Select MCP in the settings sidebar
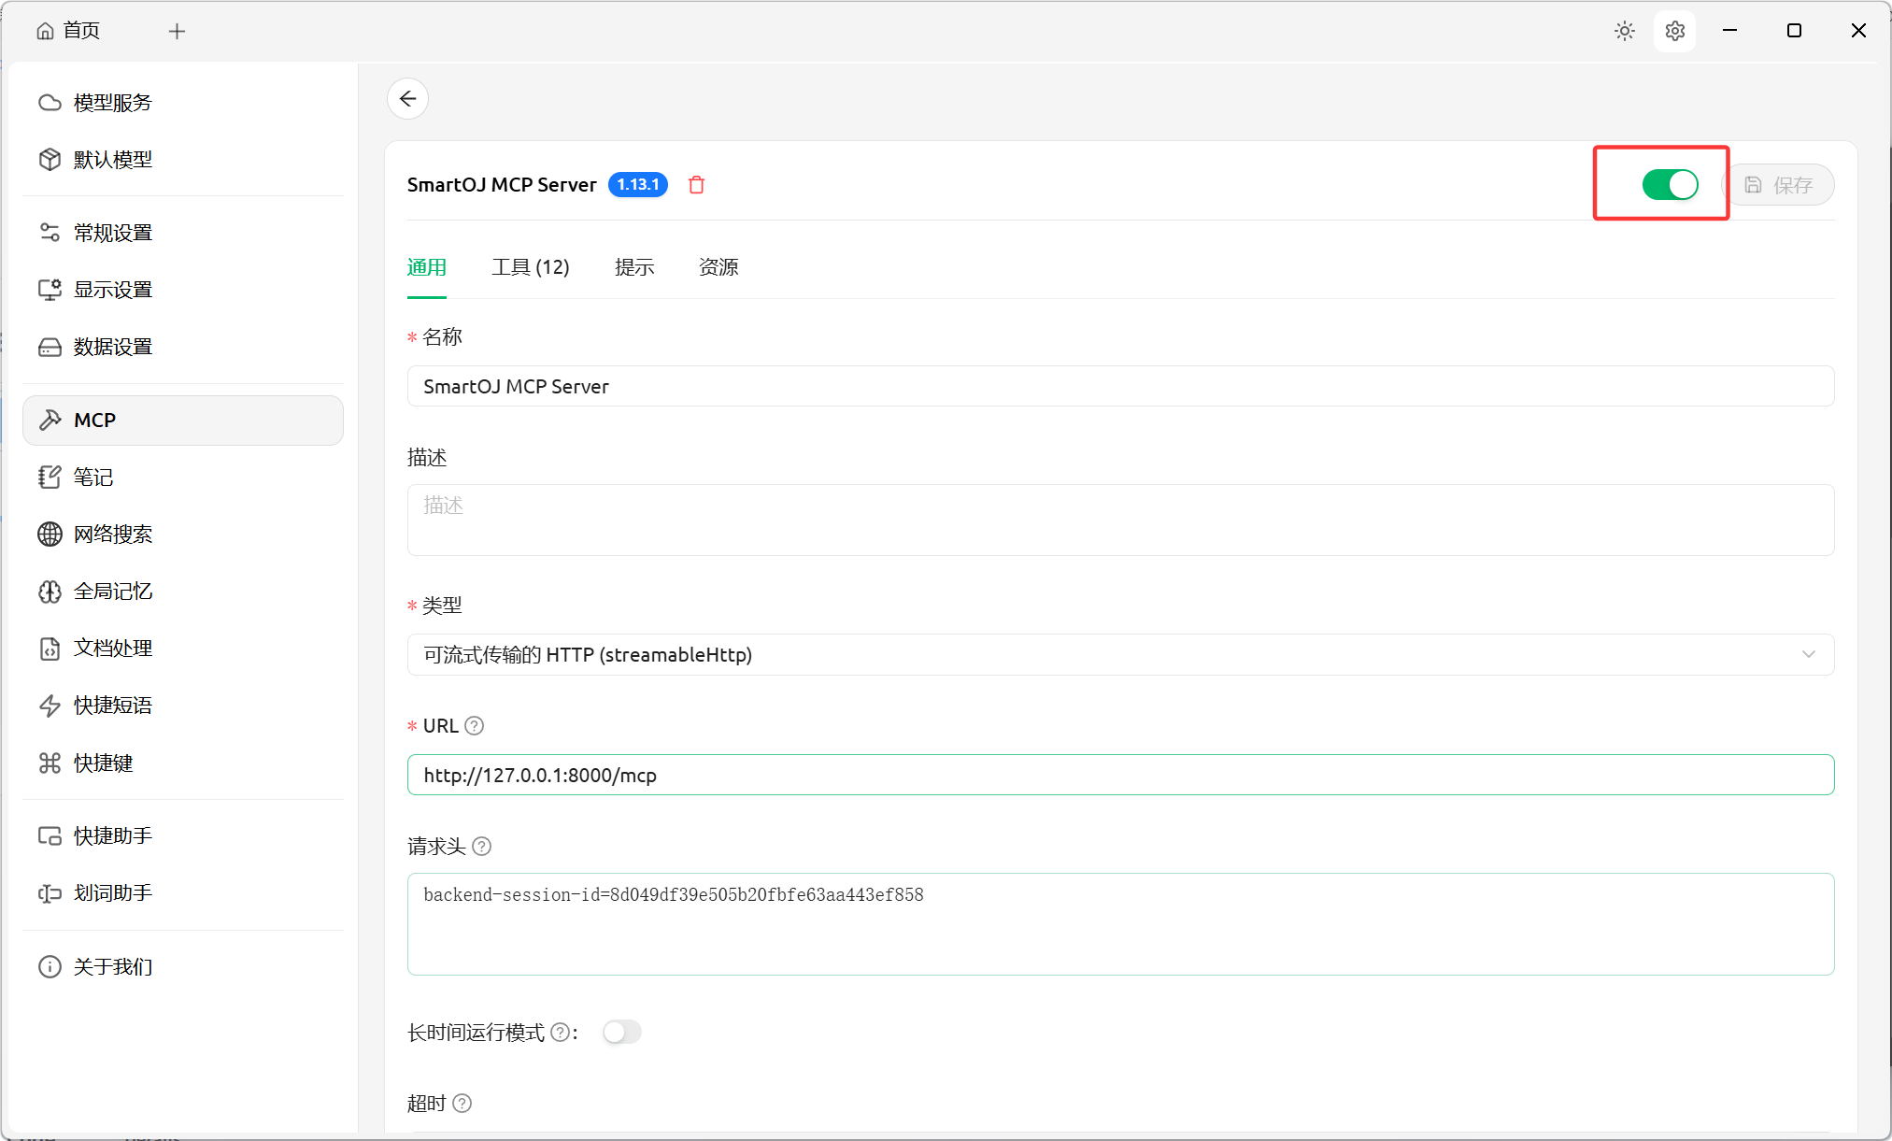This screenshot has height=1141, width=1892. click(x=183, y=421)
